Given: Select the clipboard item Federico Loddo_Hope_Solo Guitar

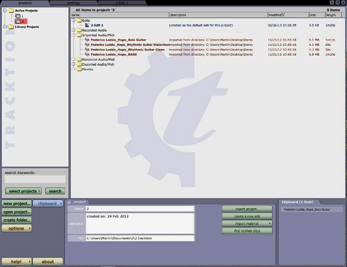Looking at the screenshot, I should 311,210.
